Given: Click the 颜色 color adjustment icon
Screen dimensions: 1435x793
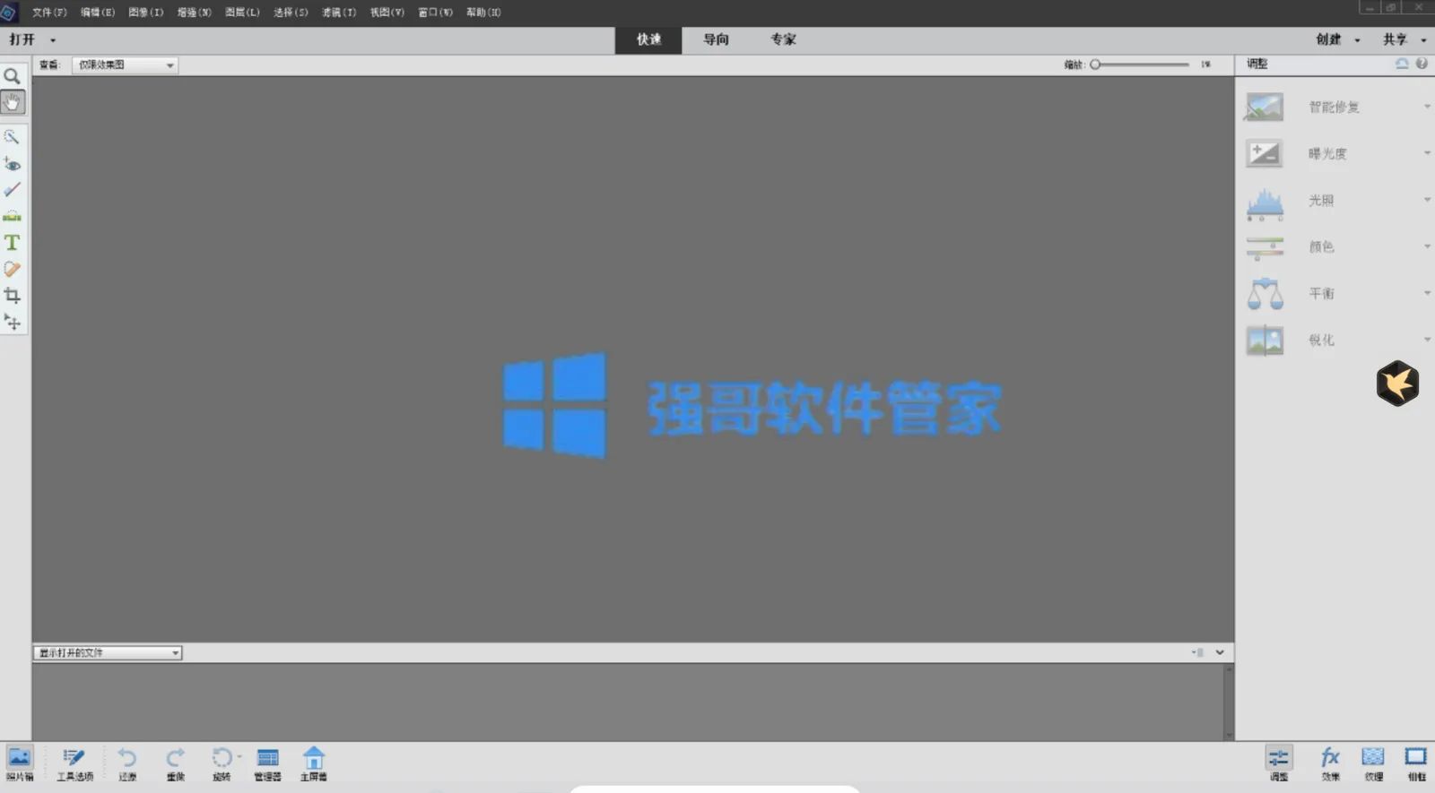Looking at the screenshot, I should pos(1265,247).
